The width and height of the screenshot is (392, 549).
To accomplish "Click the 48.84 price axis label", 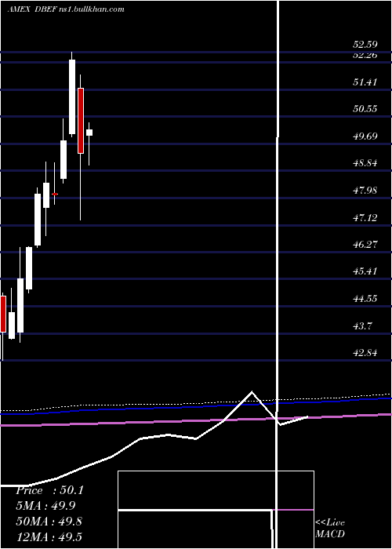I will point(365,163).
